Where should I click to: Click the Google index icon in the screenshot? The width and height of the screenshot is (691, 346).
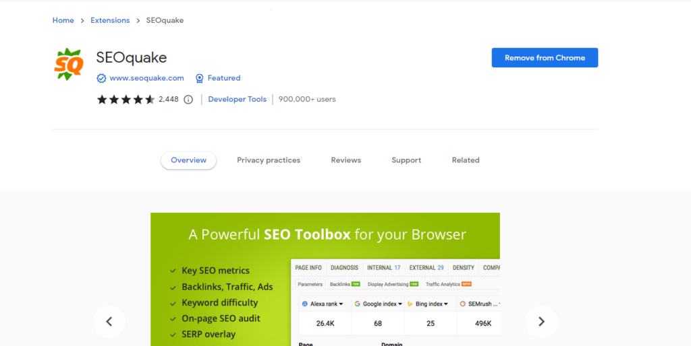358,304
